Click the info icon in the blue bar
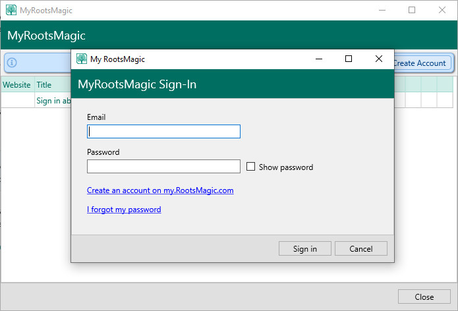The height and width of the screenshot is (311, 458). (12, 63)
